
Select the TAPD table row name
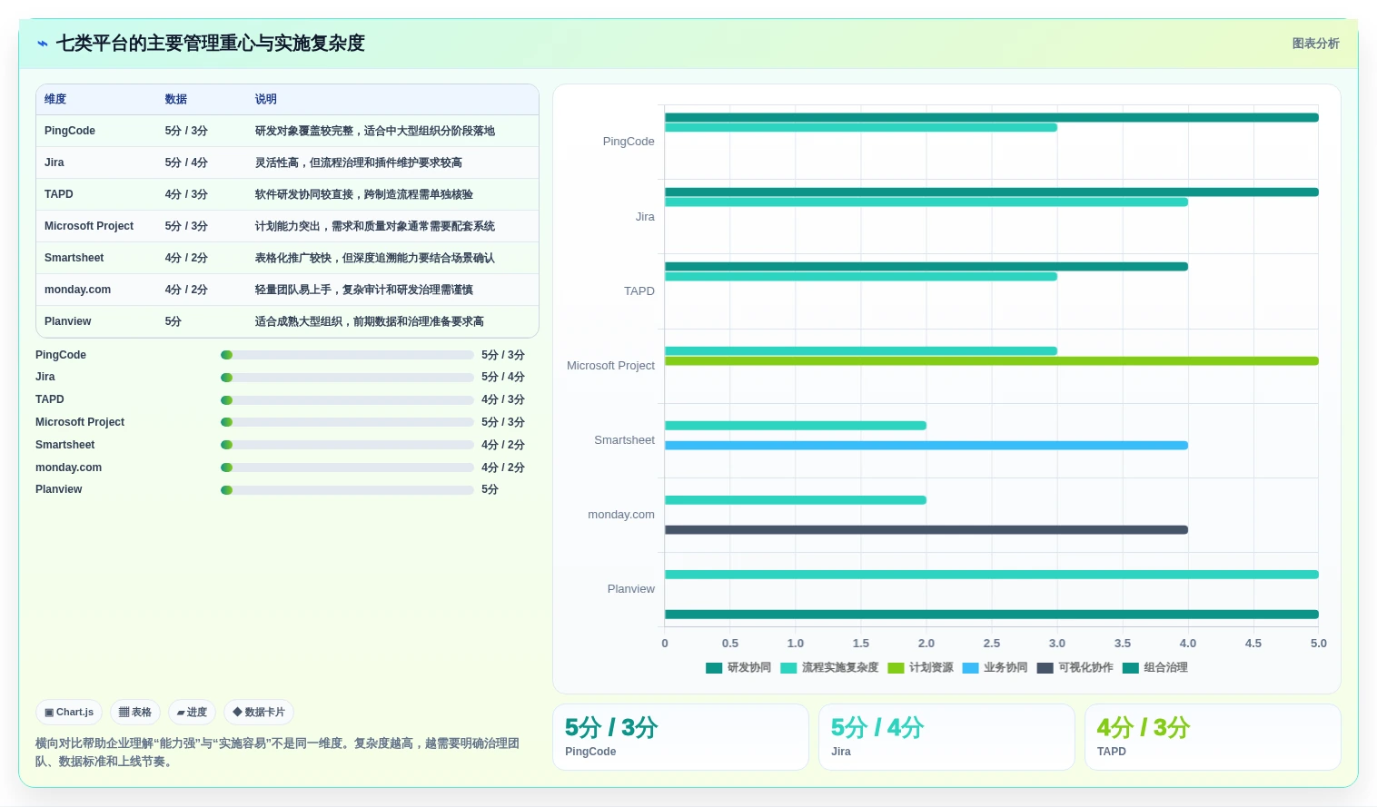[x=59, y=194]
